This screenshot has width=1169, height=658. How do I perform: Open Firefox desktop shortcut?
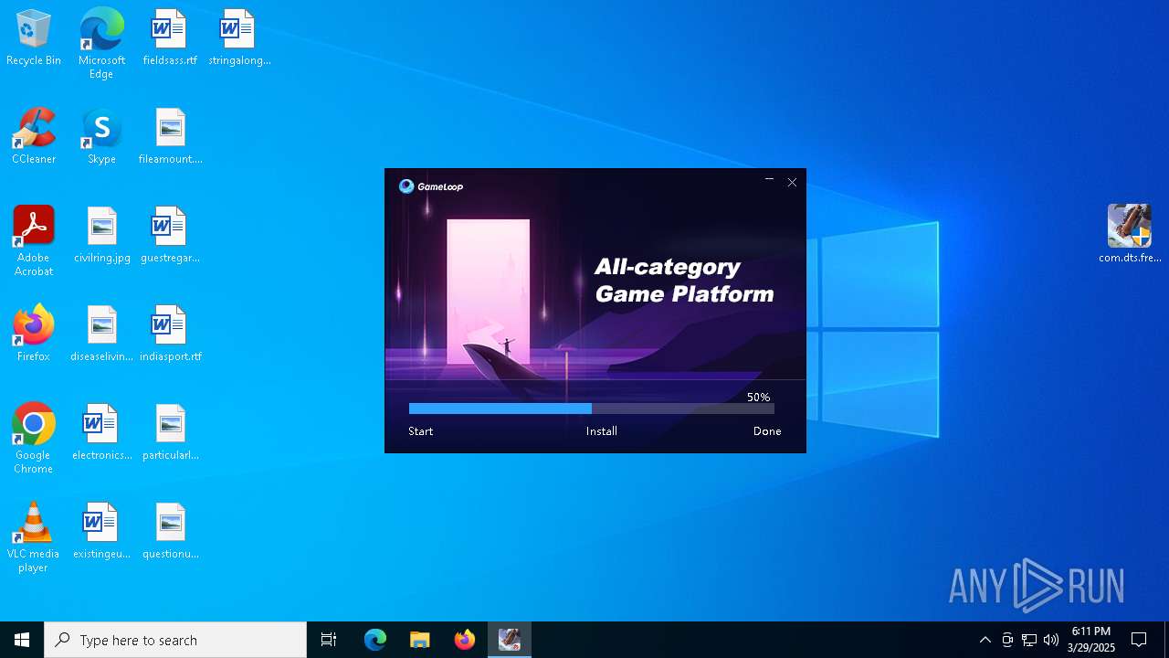tap(34, 334)
